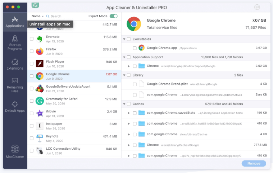Image resolution: width=273 pixels, height=173 pixels.
Task: Click Google Chrome icon in the app list
Action: tap(40, 76)
